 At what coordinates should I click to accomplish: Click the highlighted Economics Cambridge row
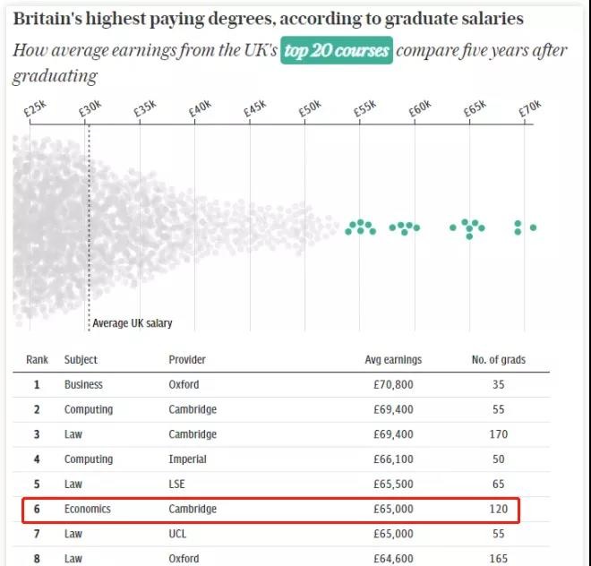tap(271, 510)
